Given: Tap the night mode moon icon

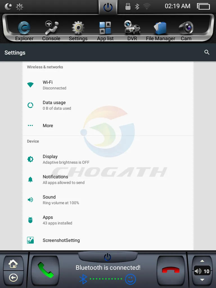Looking at the screenshot, I should pos(8,7).
